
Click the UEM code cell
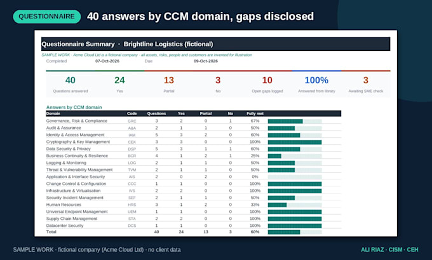point(132,212)
